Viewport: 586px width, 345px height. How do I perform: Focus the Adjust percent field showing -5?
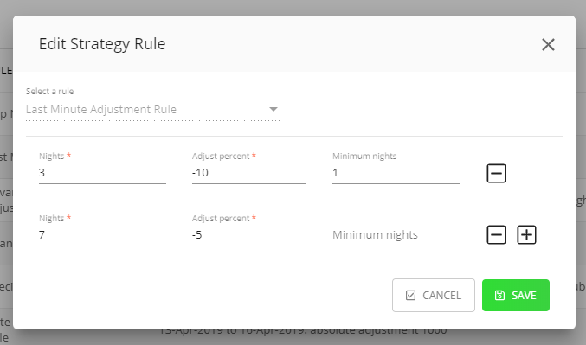point(249,235)
